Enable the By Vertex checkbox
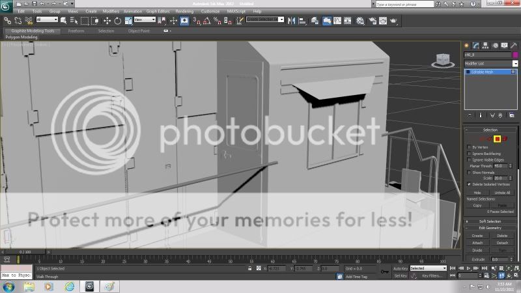 pos(469,147)
